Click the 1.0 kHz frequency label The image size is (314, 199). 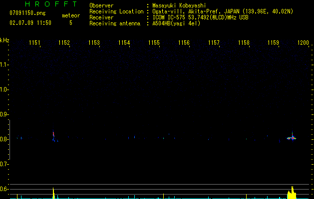point(4,90)
